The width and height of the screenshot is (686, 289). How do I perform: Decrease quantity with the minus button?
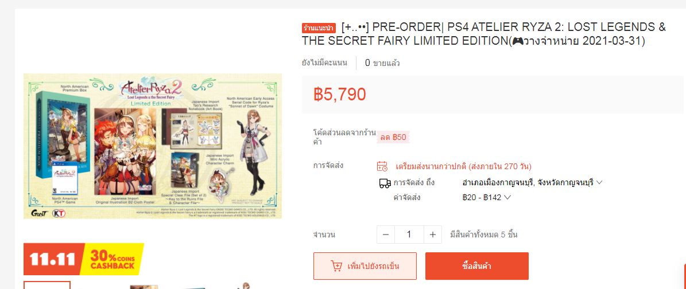(x=386, y=235)
